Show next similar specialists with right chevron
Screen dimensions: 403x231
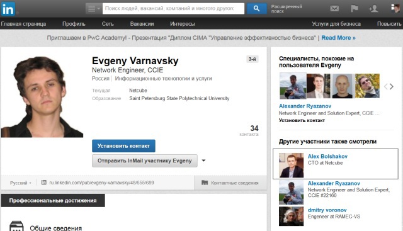point(392,87)
